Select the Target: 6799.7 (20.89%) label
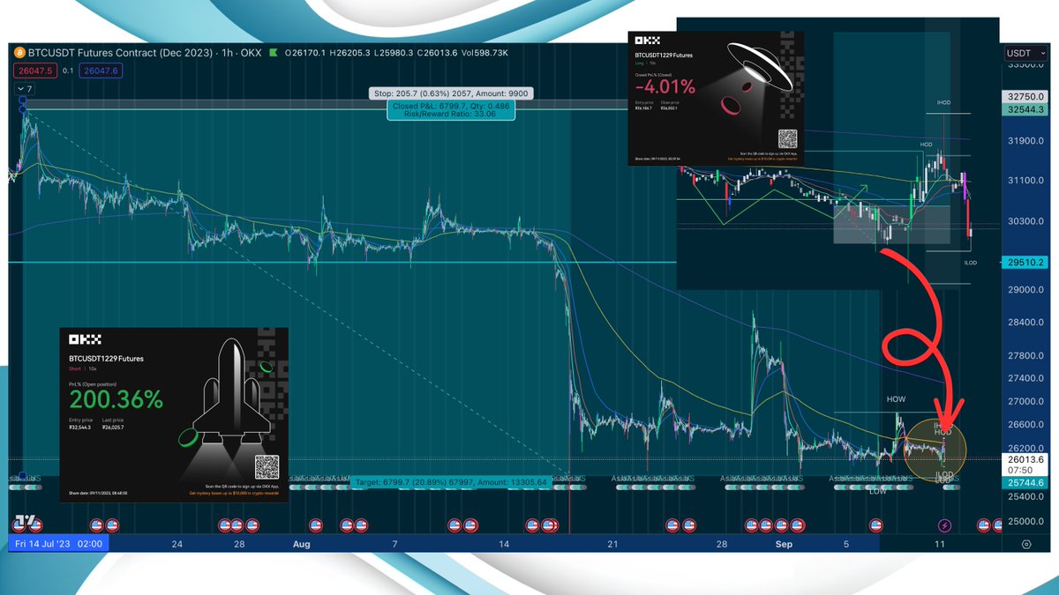This screenshot has width=1059, height=595. pos(453,482)
